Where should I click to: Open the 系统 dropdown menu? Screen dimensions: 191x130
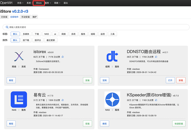pos(30,3)
